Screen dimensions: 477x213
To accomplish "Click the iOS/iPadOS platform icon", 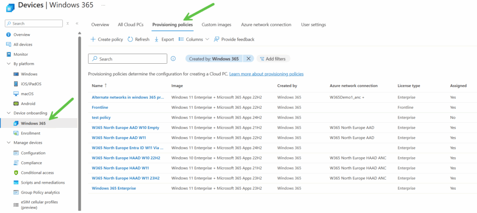I will pos(16,84).
